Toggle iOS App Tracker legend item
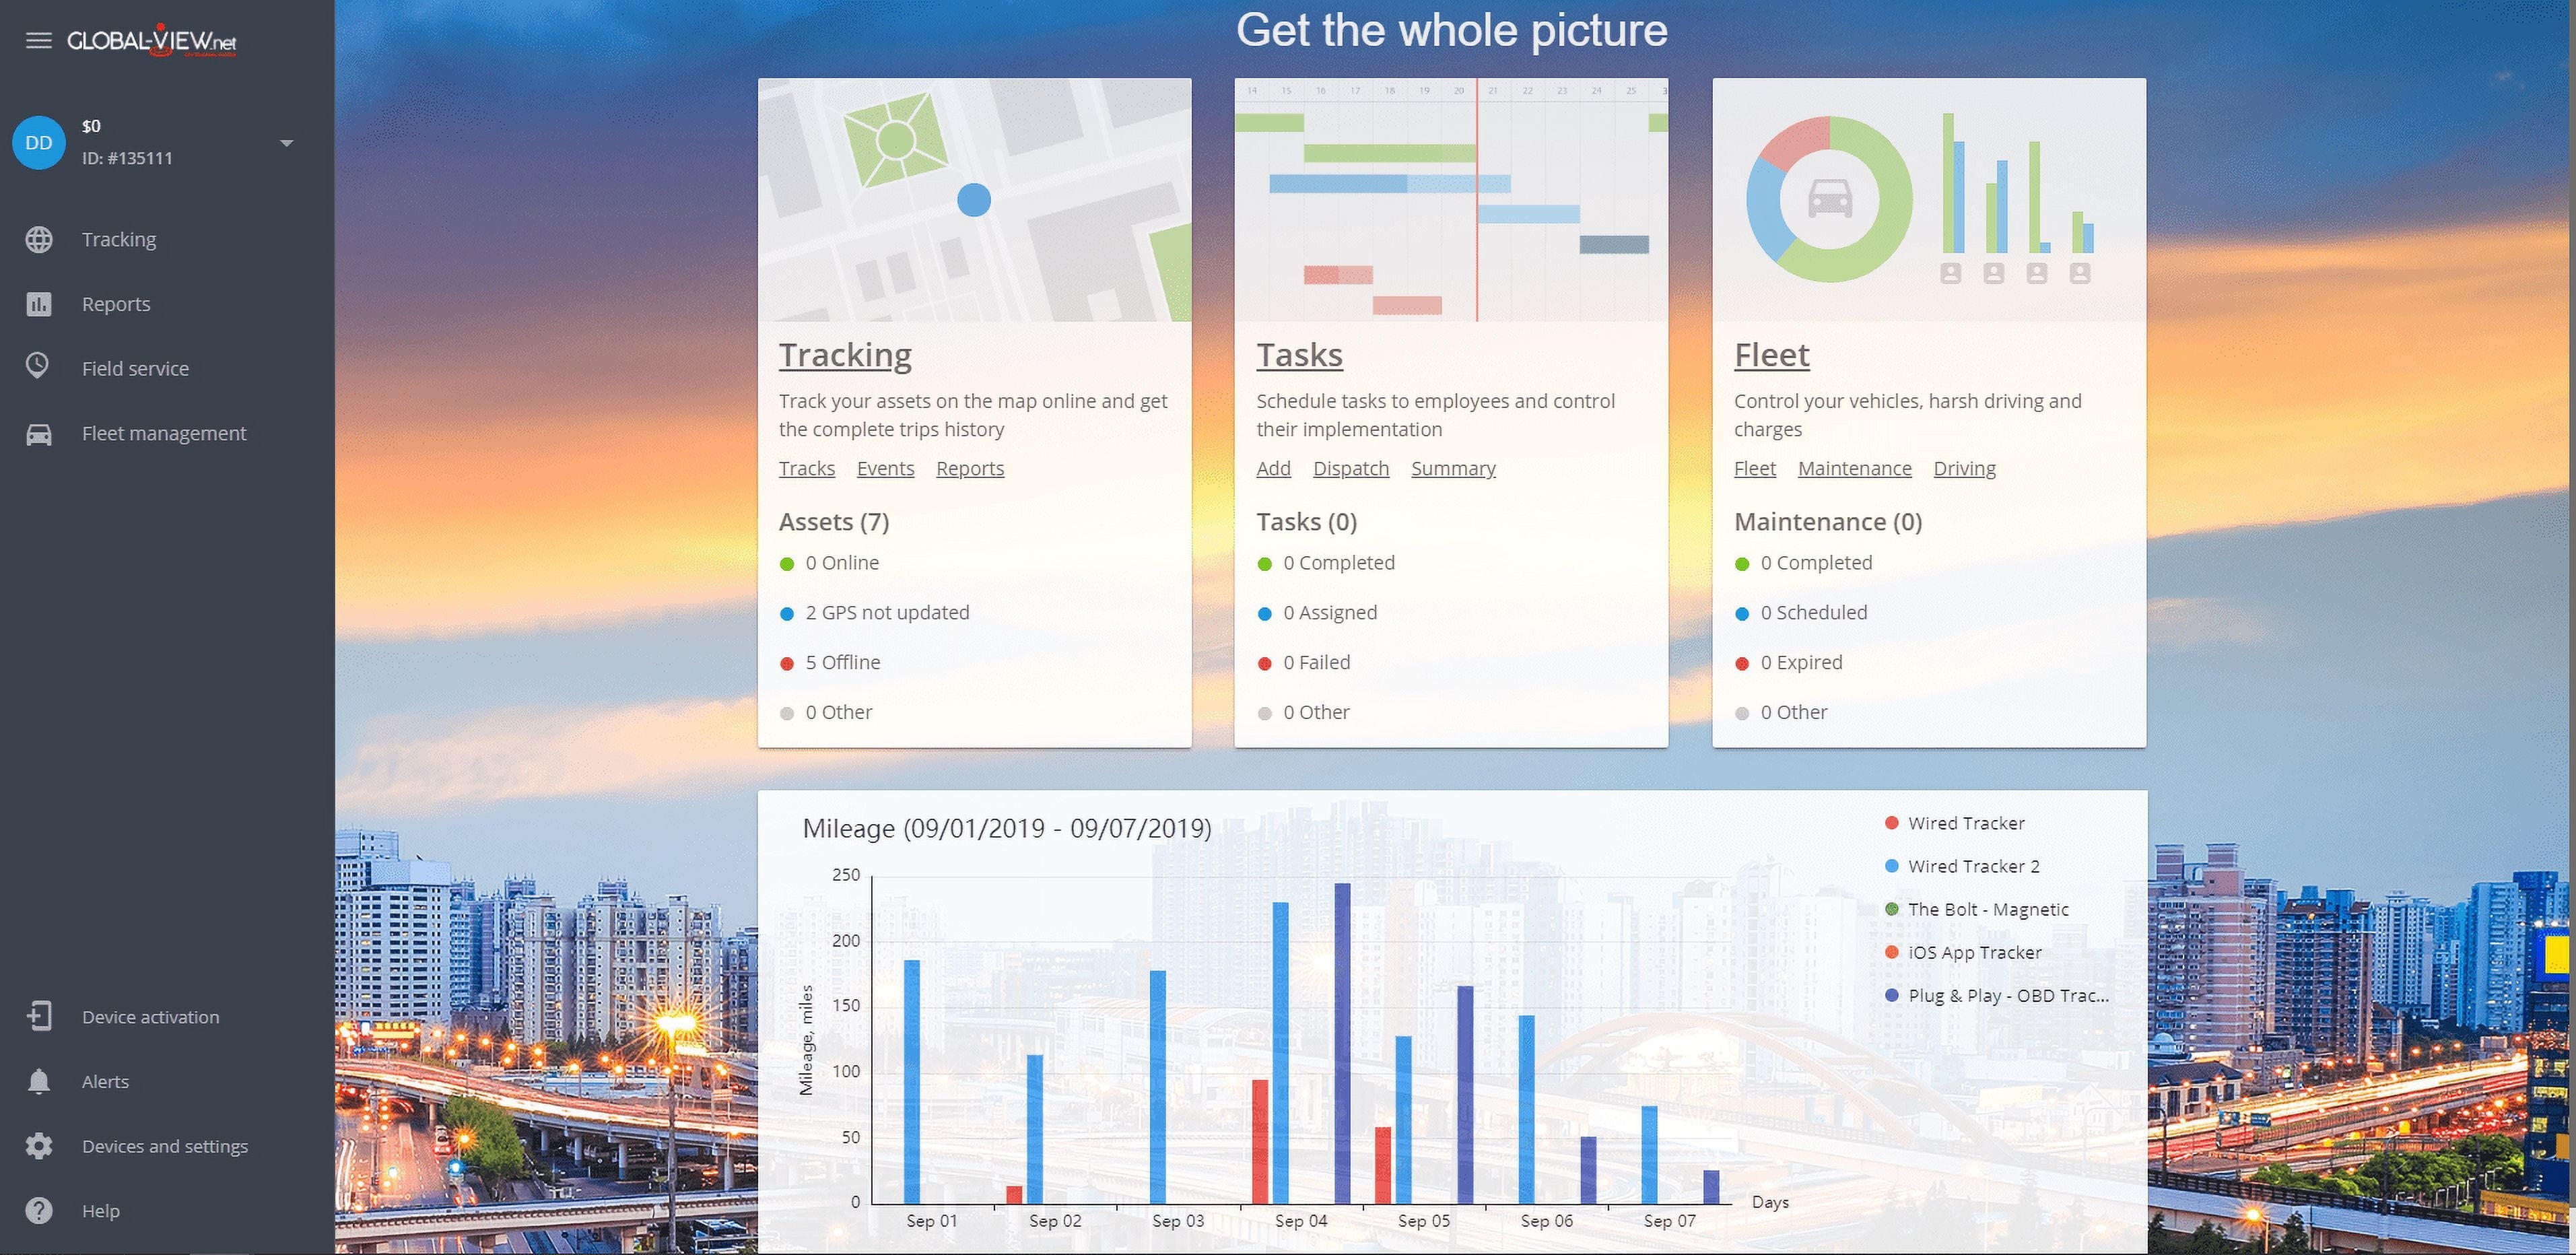This screenshot has width=2576, height=1255. pos(1974,953)
